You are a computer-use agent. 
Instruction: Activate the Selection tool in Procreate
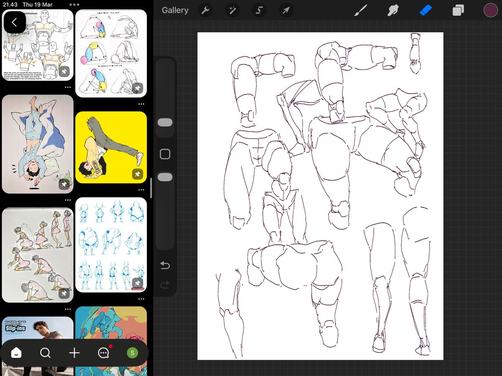pos(259,10)
